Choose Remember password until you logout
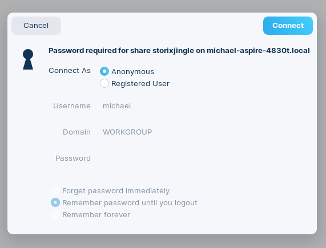This screenshot has width=326, height=248. coord(55,202)
